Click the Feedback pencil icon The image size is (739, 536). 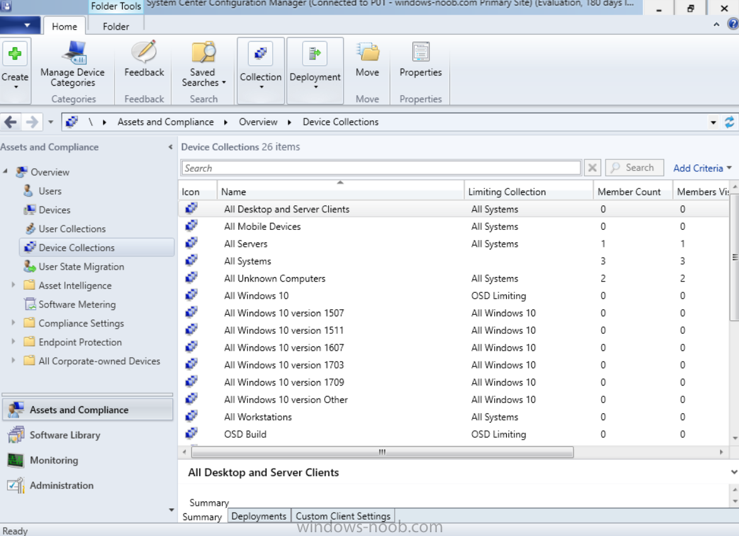144,52
